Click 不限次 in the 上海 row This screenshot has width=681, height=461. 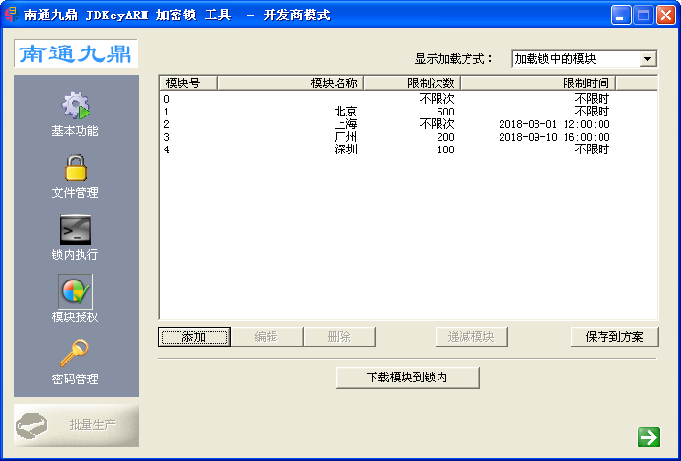pos(437,124)
